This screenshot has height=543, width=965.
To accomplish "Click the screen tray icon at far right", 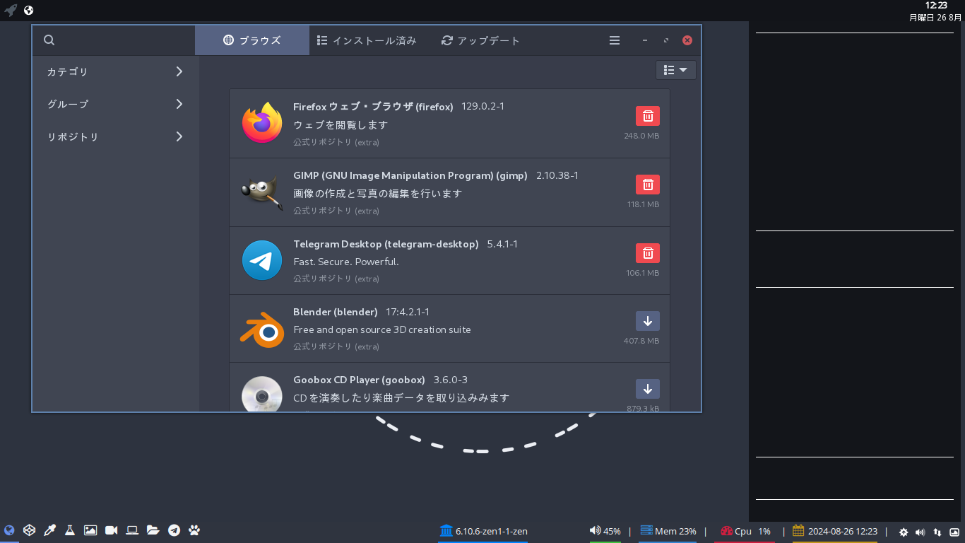I will 954,532.
